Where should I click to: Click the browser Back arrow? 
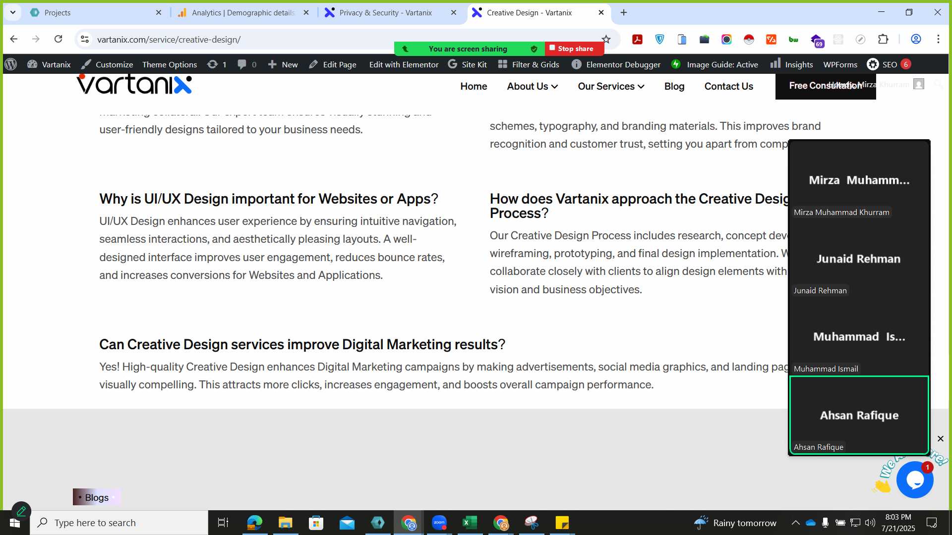tap(14, 39)
